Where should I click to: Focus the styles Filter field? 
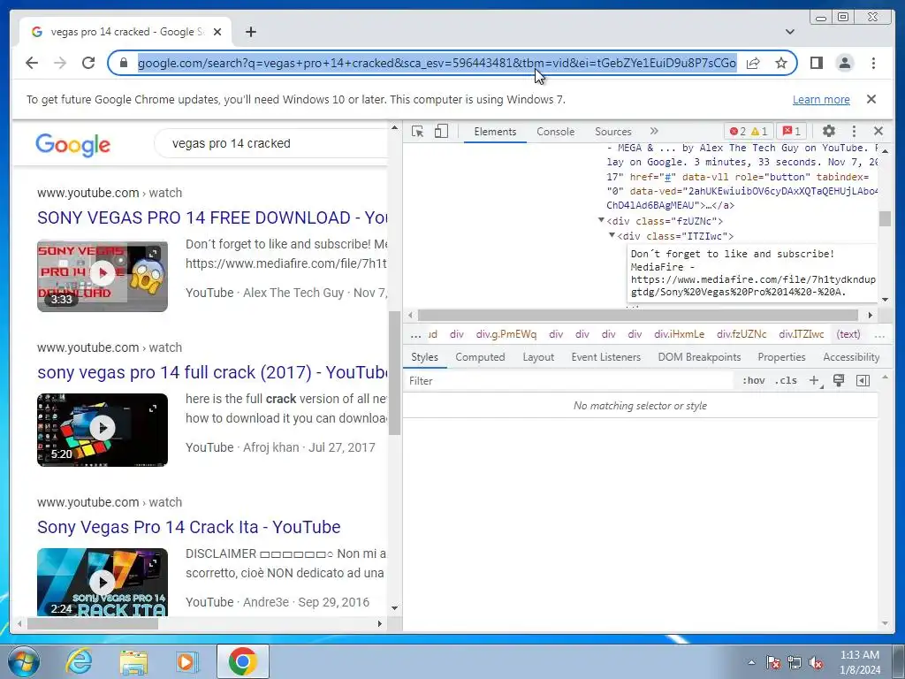568,381
